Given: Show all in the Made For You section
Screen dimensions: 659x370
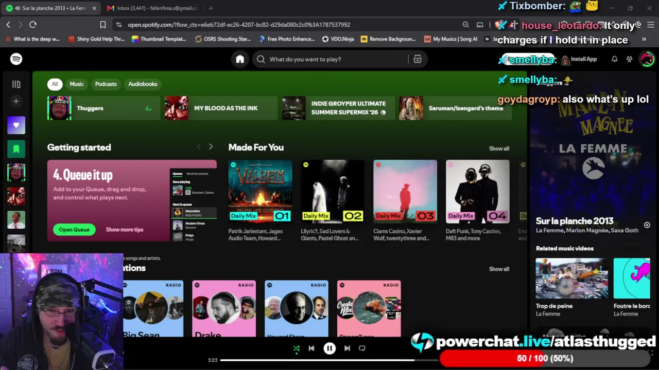Looking at the screenshot, I should (499, 149).
